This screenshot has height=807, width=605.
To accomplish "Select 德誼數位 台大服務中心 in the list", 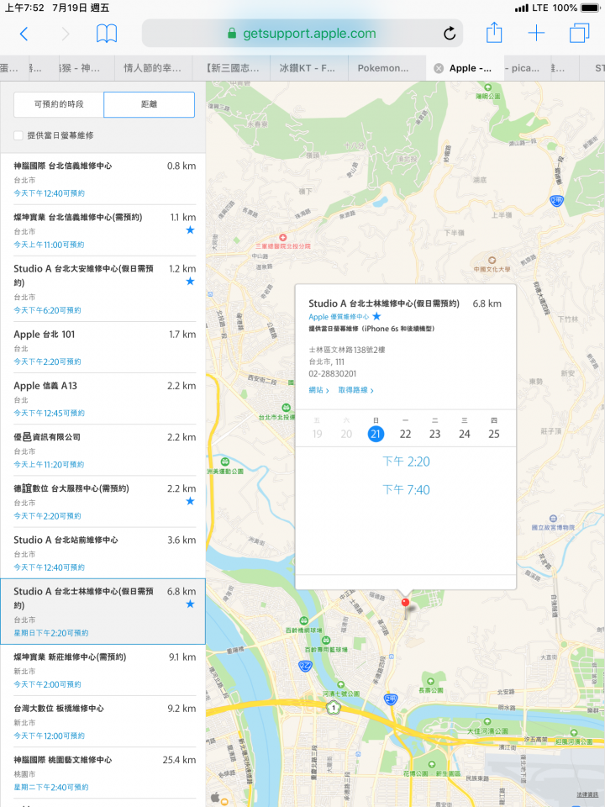I will pos(103,502).
